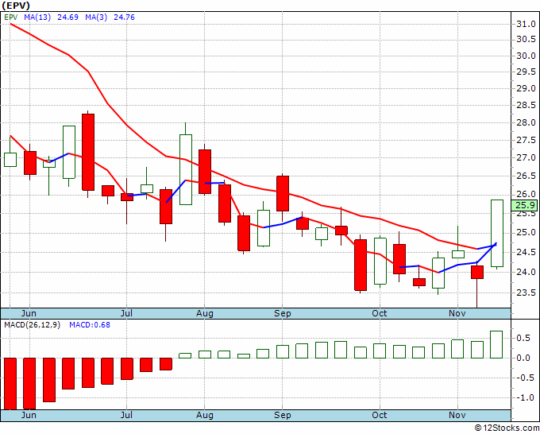
Task: Click the MACD(26,12,9) indicator label
Action: tap(32, 325)
